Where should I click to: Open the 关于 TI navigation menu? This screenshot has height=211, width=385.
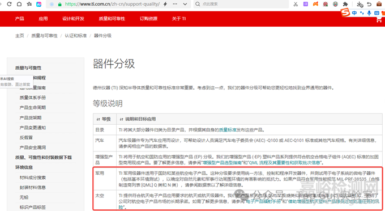point(179,19)
